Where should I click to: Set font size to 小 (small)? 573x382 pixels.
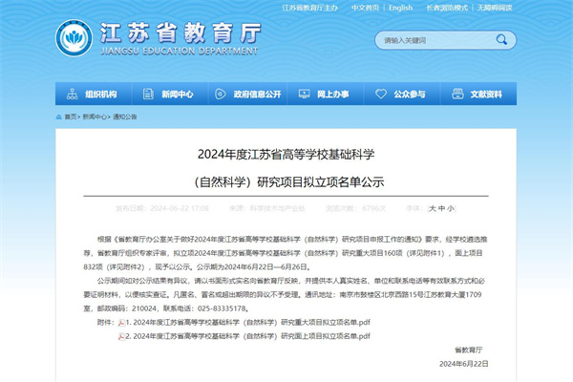pos(452,207)
